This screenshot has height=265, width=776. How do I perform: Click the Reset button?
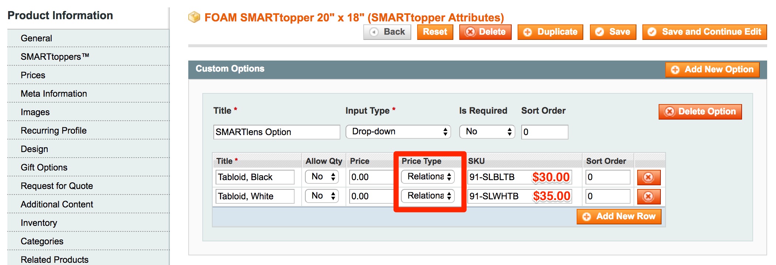point(435,32)
